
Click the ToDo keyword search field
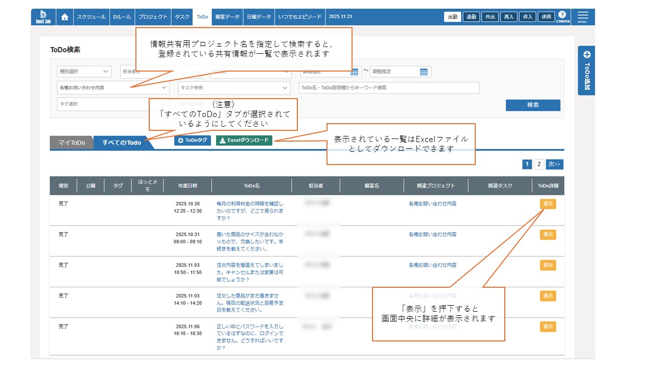pos(389,88)
